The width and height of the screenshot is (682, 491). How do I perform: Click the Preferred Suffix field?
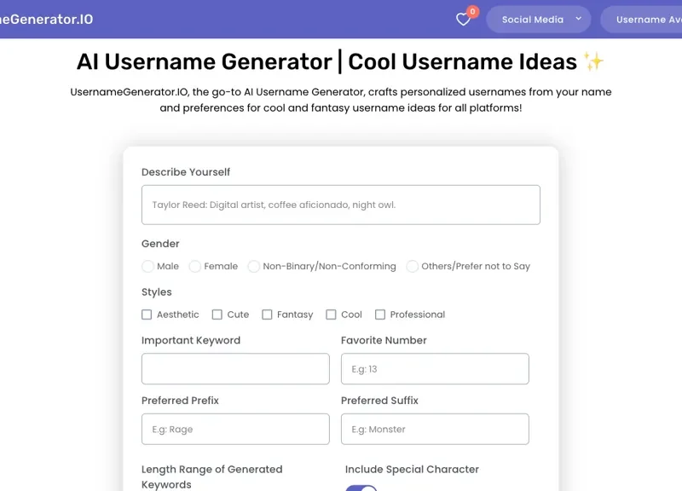435,429
